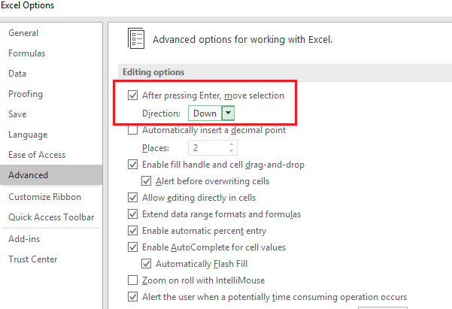Select Trust Center in sidebar

[33, 259]
